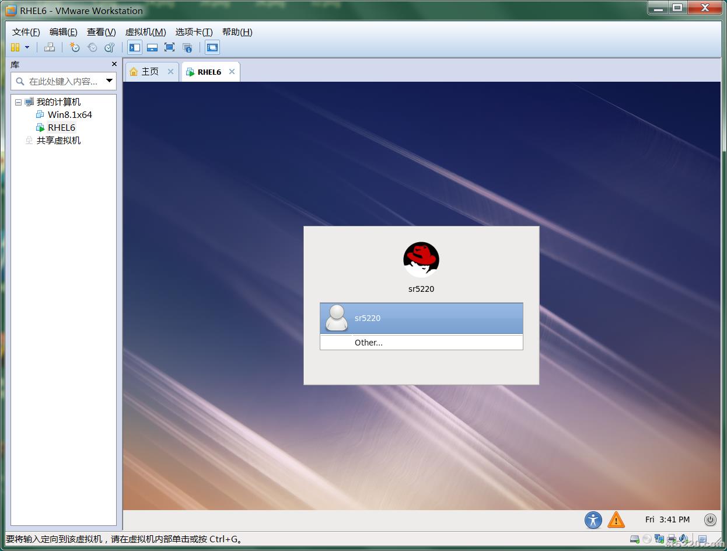Click the hard disk status icon
The image size is (727, 551).
(x=635, y=539)
